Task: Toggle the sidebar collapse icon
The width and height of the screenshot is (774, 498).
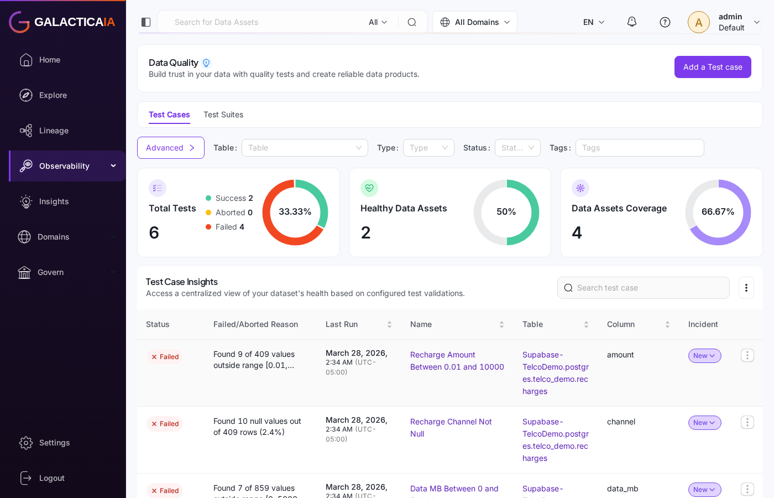Action: (x=146, y=22)
